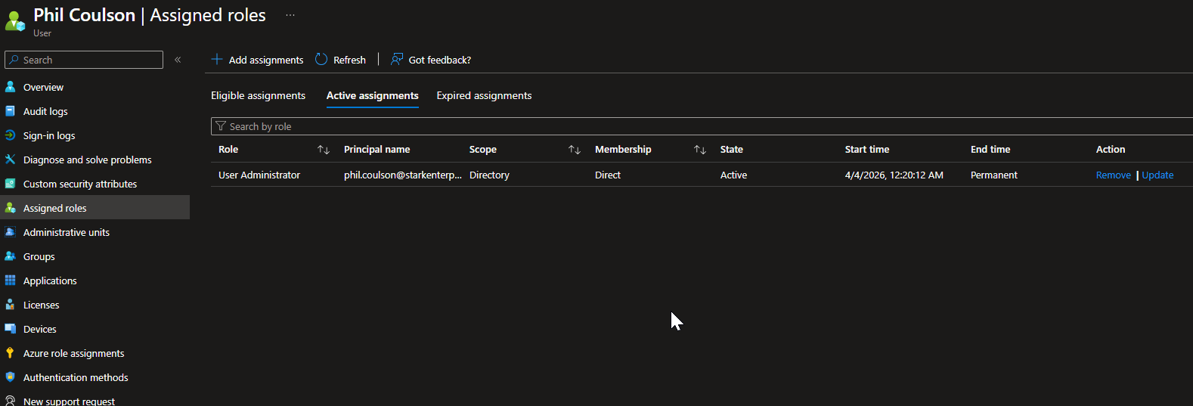Click the Custom security attributes icon
The height and width of the screenshot is (406, 1193).
[x=10, y=184]
